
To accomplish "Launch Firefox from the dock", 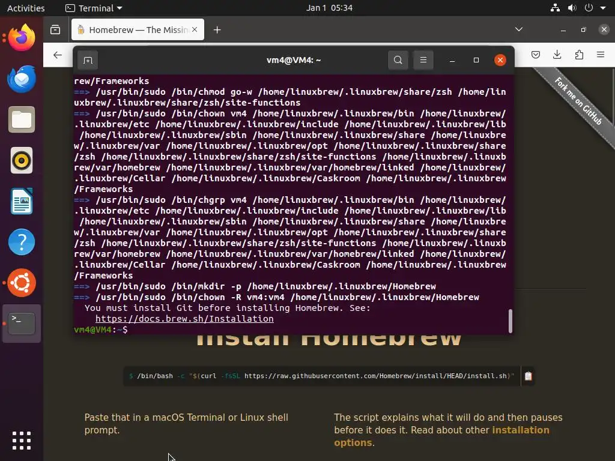I will (x=22, y=38).
